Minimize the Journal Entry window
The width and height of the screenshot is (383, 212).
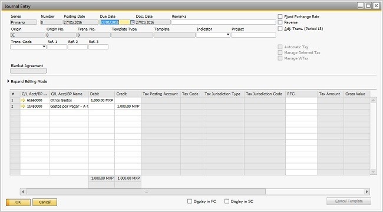(361, 6)
